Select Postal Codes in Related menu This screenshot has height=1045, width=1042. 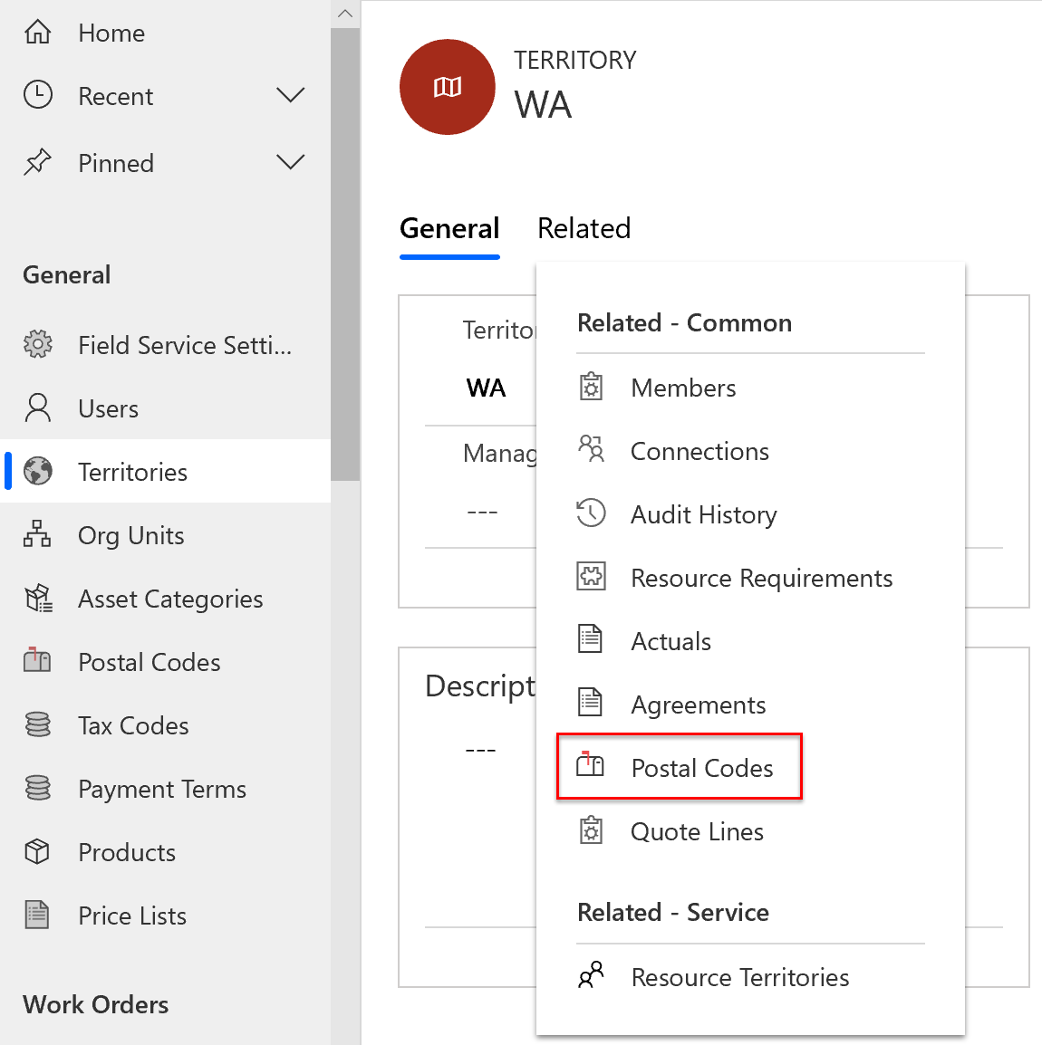pos(701,768)
